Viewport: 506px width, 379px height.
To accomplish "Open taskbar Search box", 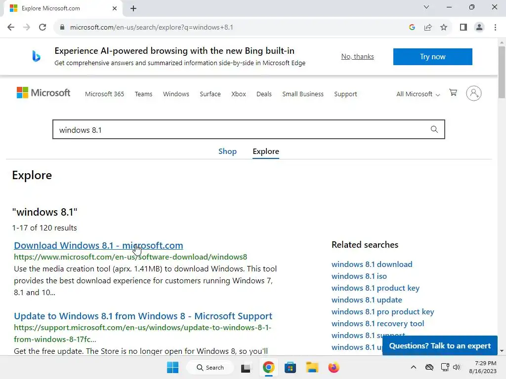I will point(210,367).
